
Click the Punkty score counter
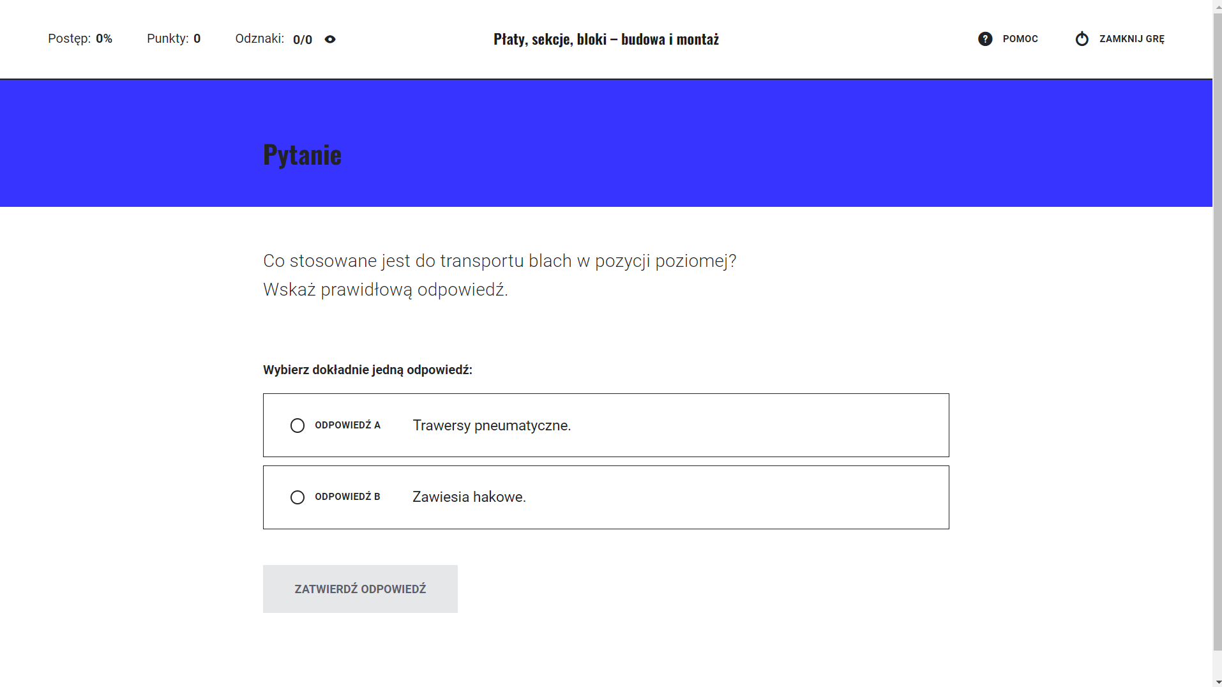[174, 38]
